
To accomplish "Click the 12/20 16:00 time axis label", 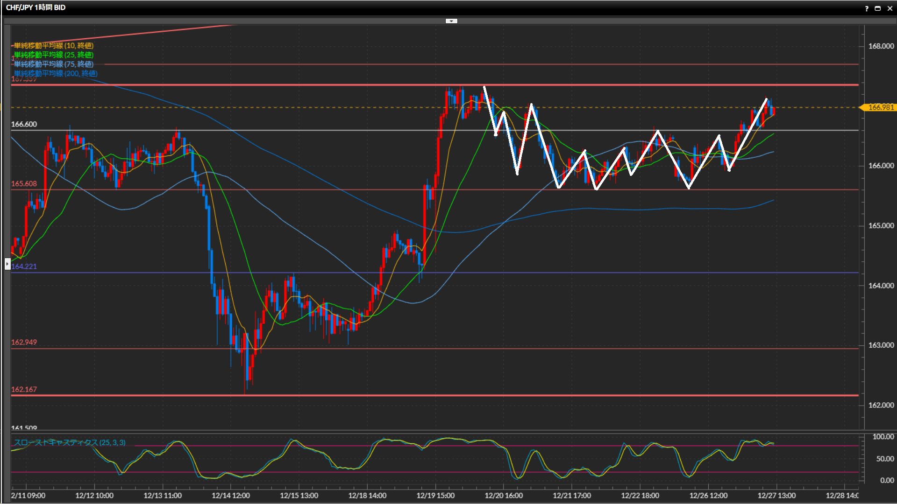I will click(x=504, y=496).
